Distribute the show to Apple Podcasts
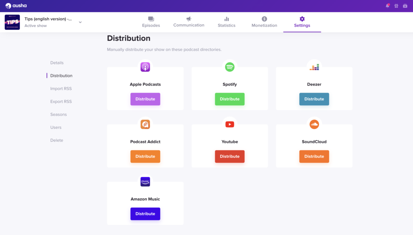 pyautogui.click(x=145, y=99)
